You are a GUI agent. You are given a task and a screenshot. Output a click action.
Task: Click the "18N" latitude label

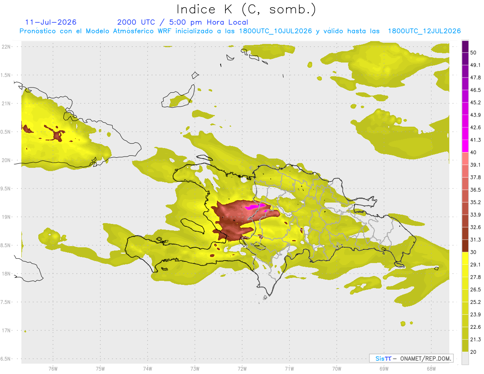pyautogui.click(x=6, y=274)
